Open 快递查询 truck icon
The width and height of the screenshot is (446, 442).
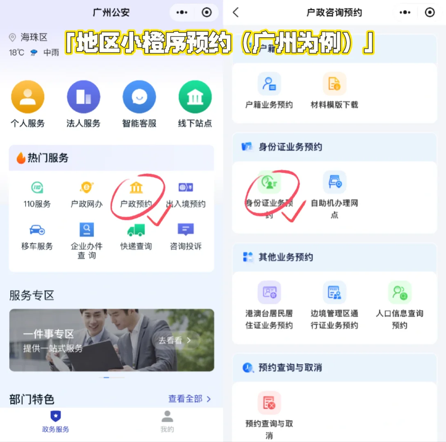(x=136, y=230)
